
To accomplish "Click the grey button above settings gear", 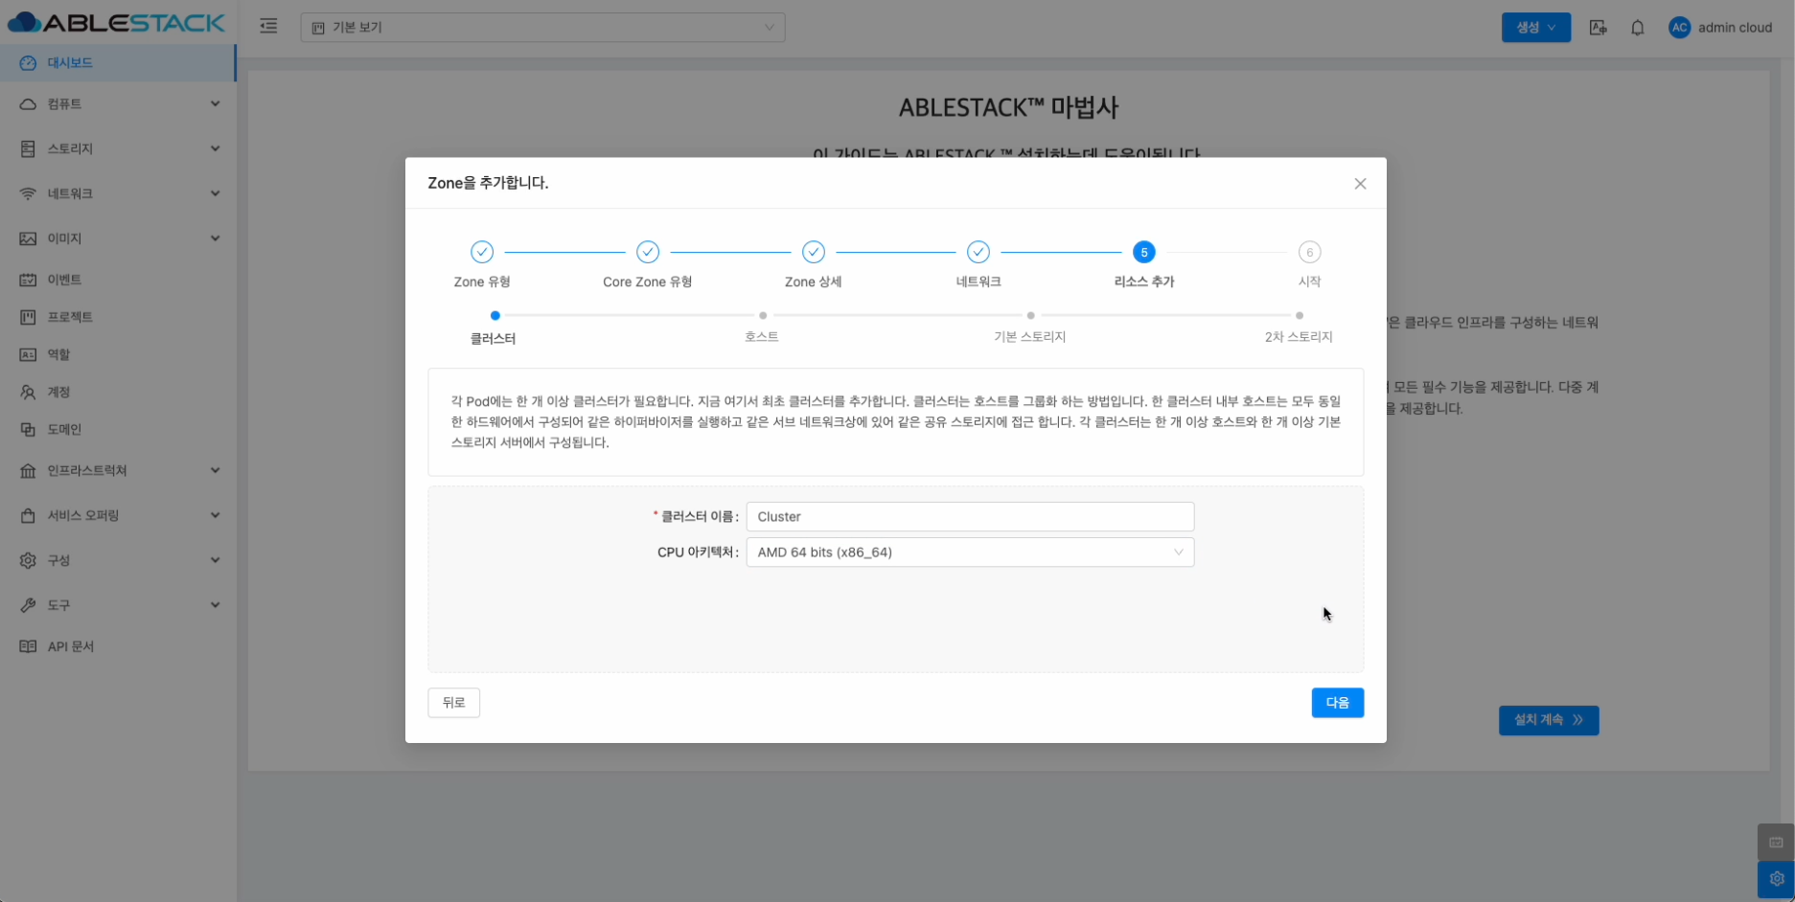I will 1776,843.
